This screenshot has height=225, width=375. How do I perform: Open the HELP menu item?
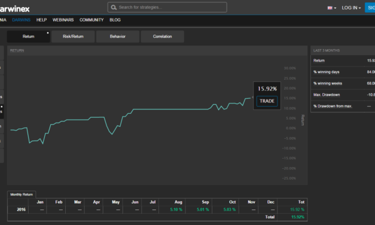pos(41,20)
